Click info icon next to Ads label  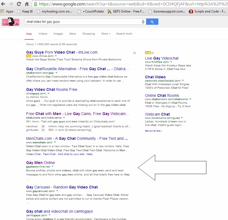point(152,53)
